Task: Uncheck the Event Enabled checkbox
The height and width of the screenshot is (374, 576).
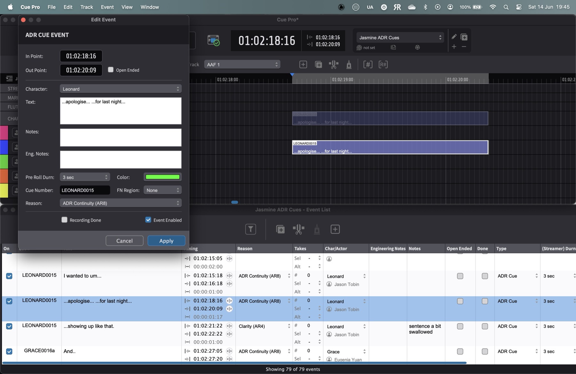Action: 148,220
